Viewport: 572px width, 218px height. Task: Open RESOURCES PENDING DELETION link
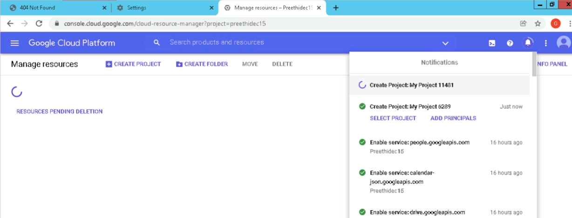(x=60, y=112)
